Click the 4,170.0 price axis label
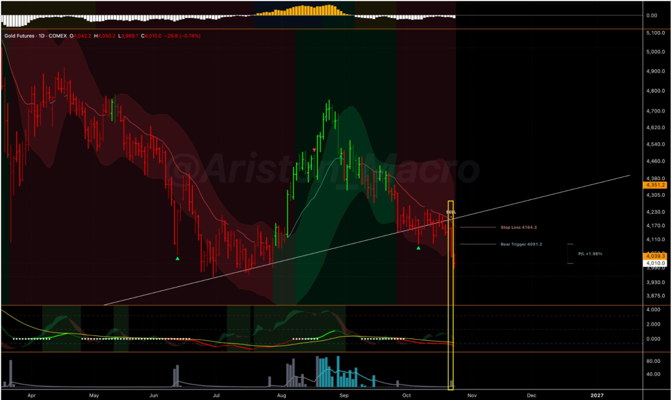This screenshot has width=671, height=400. click(655, 225)
